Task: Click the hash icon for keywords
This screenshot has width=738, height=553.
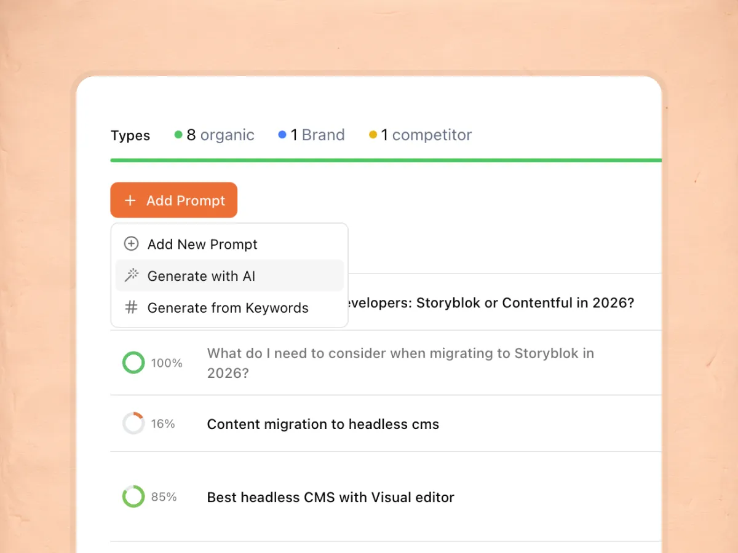Action: coord(131,308)
